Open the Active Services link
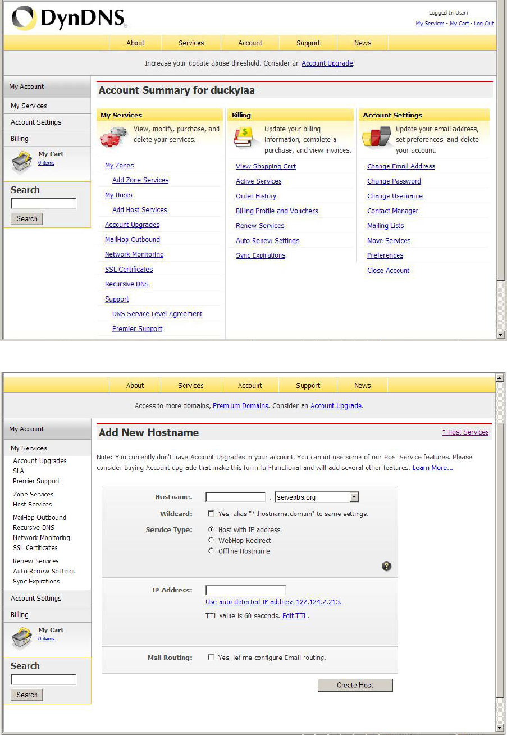The width and height of the screenshot is (507, 735). 258,181
